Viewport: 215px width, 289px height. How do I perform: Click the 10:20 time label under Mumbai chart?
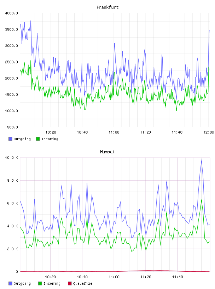pos(51,277)
